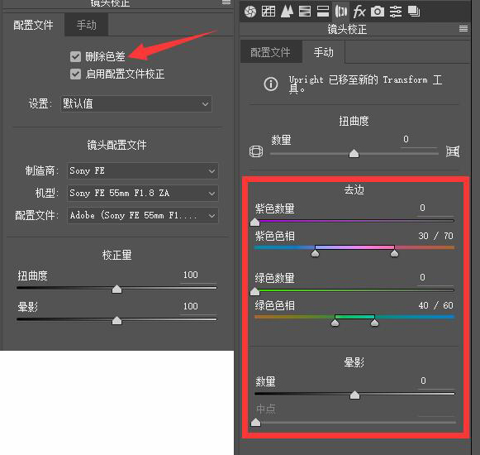Click the 校正量 晕影 slider handle
Image resolution: width=480 pixels, height=455 pixels.
116,320
